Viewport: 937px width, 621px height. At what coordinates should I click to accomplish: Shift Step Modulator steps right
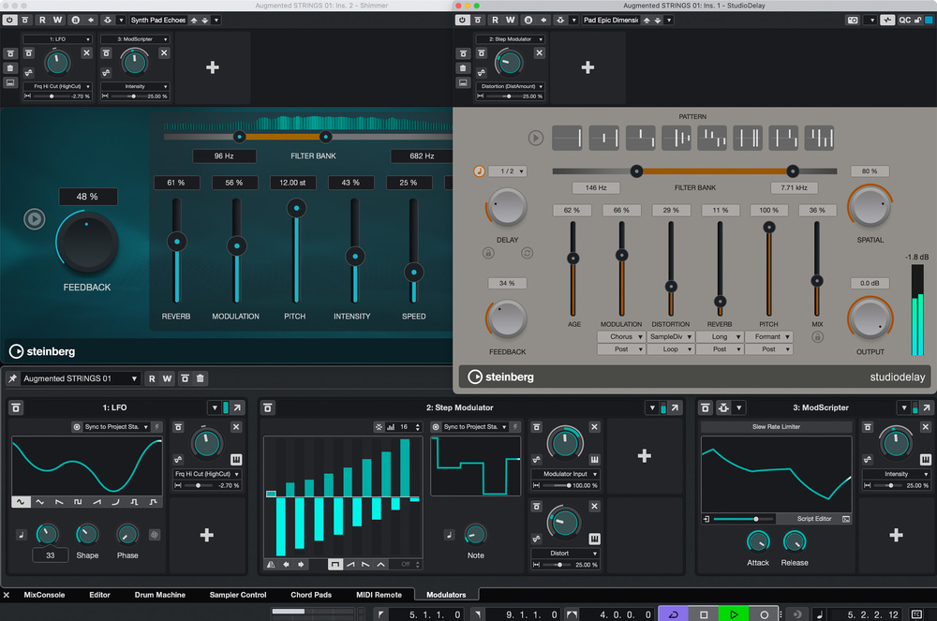tap(301, 564)
